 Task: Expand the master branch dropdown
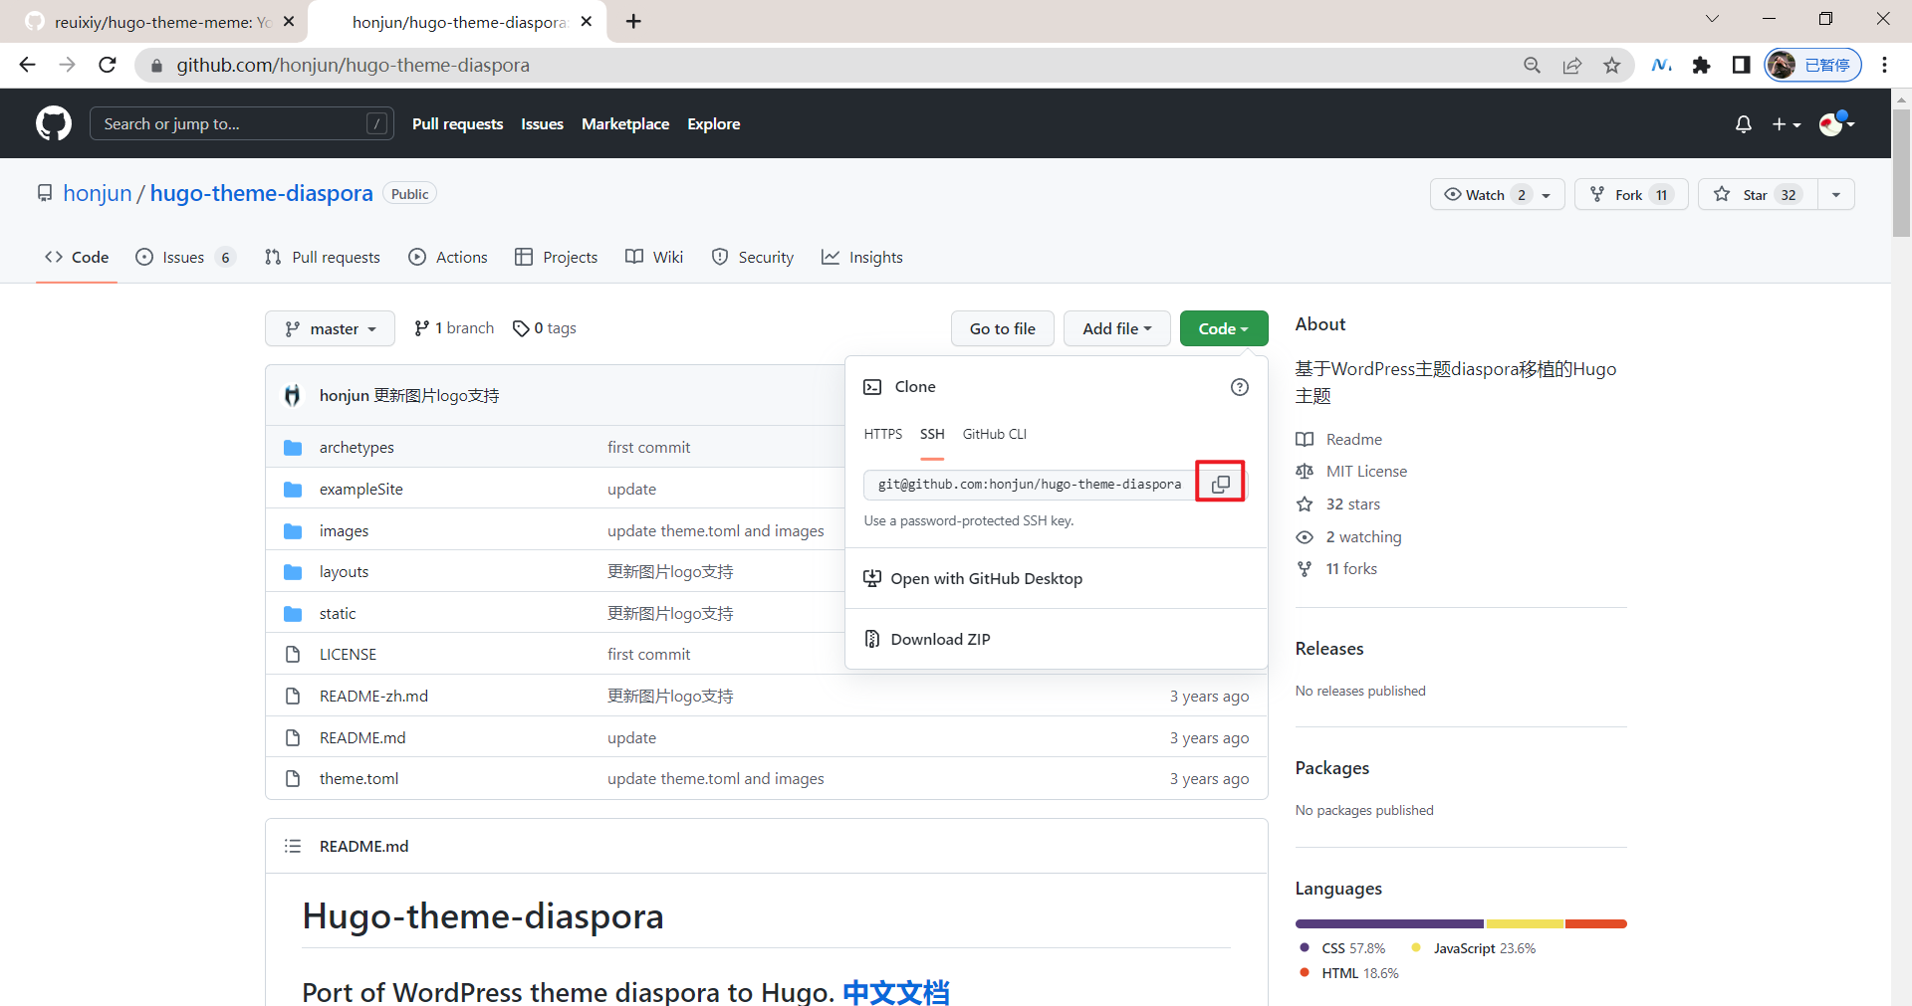coord(330,328)
